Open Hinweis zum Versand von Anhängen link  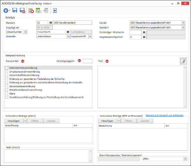point(165,115)
